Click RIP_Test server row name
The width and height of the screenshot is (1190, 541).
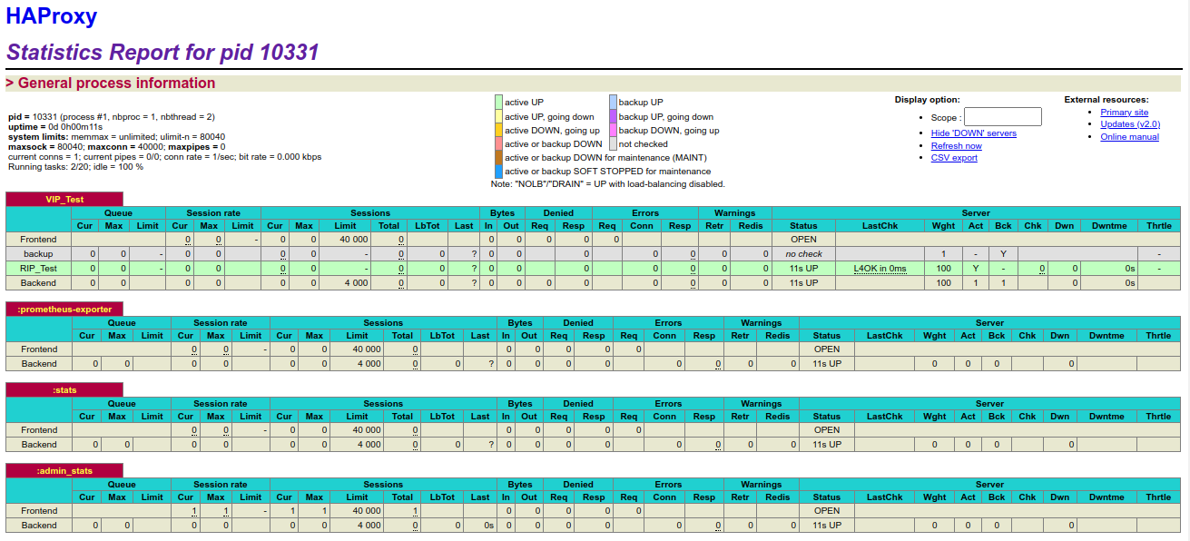click(x=39, y=269)
